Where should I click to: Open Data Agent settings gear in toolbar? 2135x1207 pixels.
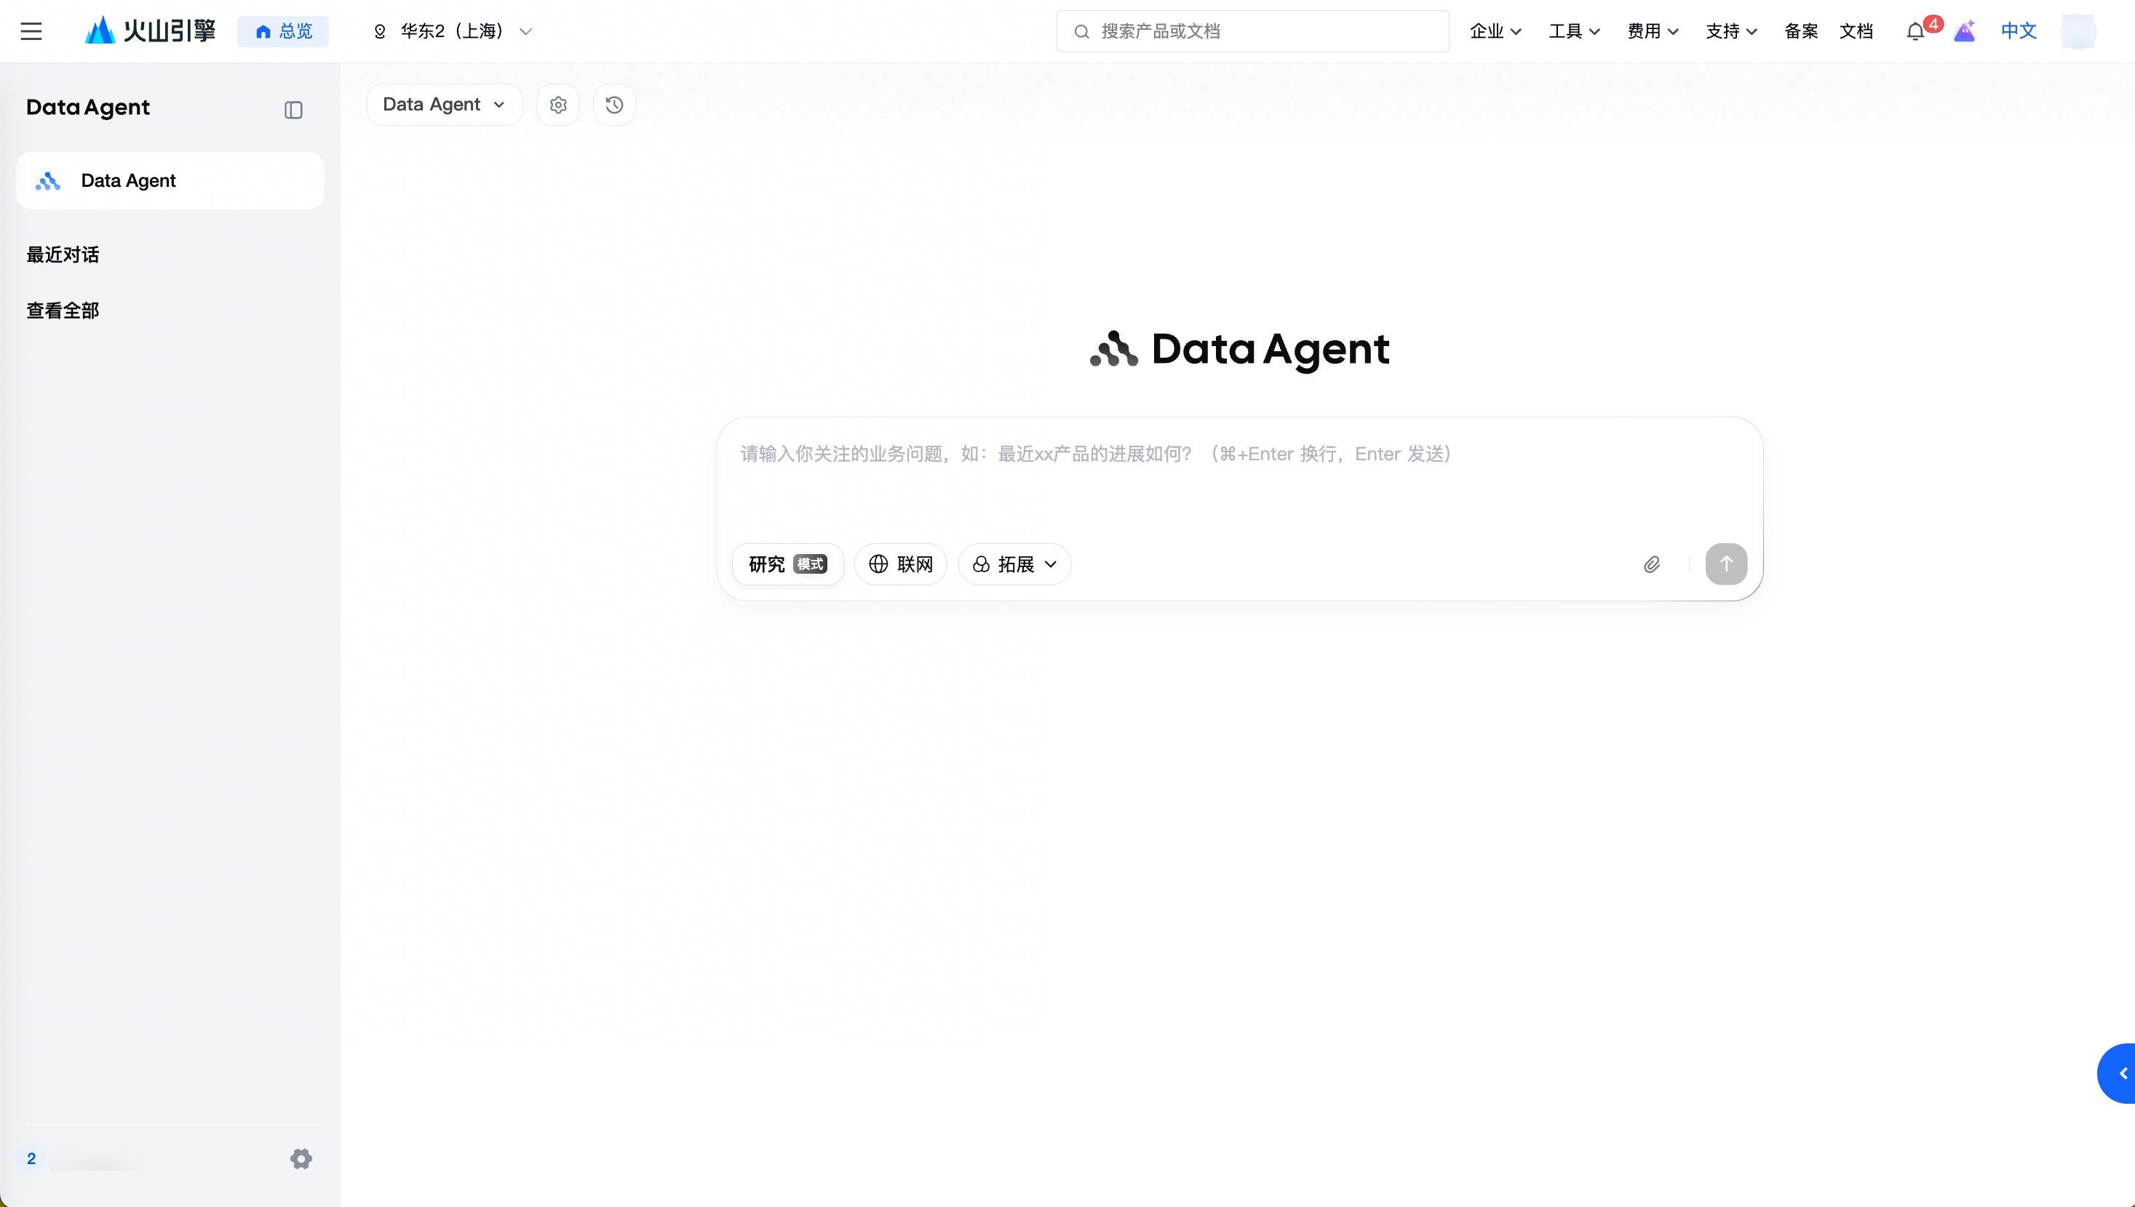[558, 105]
